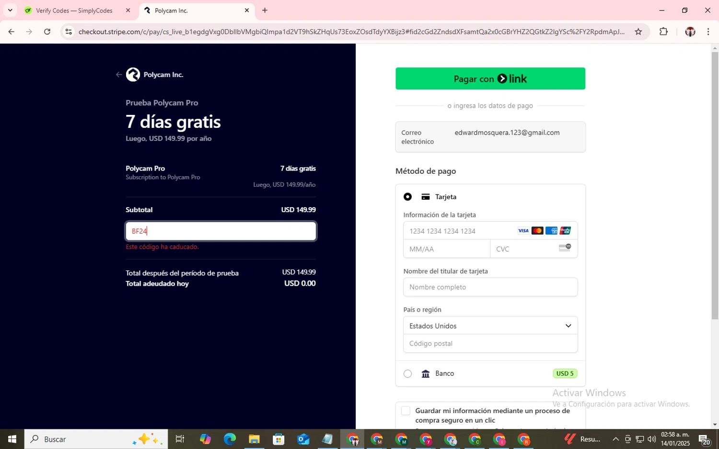Click the taskbar clock showing 02:58 a. m.
Image resolution: width=719 pixels, height=449 pixels.
click(x=675, y=439)
